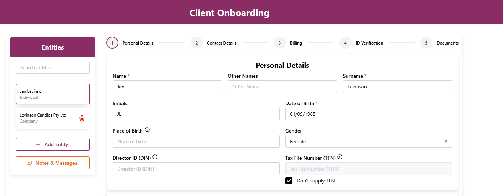Click the step 4 ID Verification circle
This screenshot has width=503, height=196.
(x=345, y=43)
